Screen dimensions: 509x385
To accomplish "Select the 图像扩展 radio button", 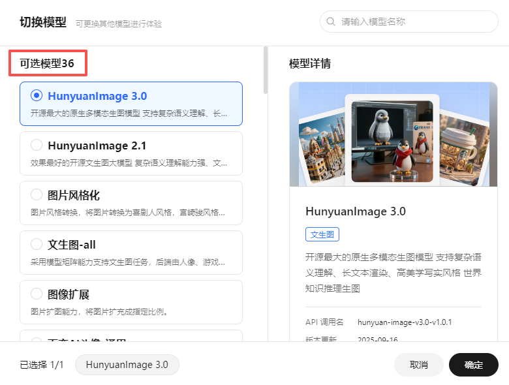I will click(37, 294).
